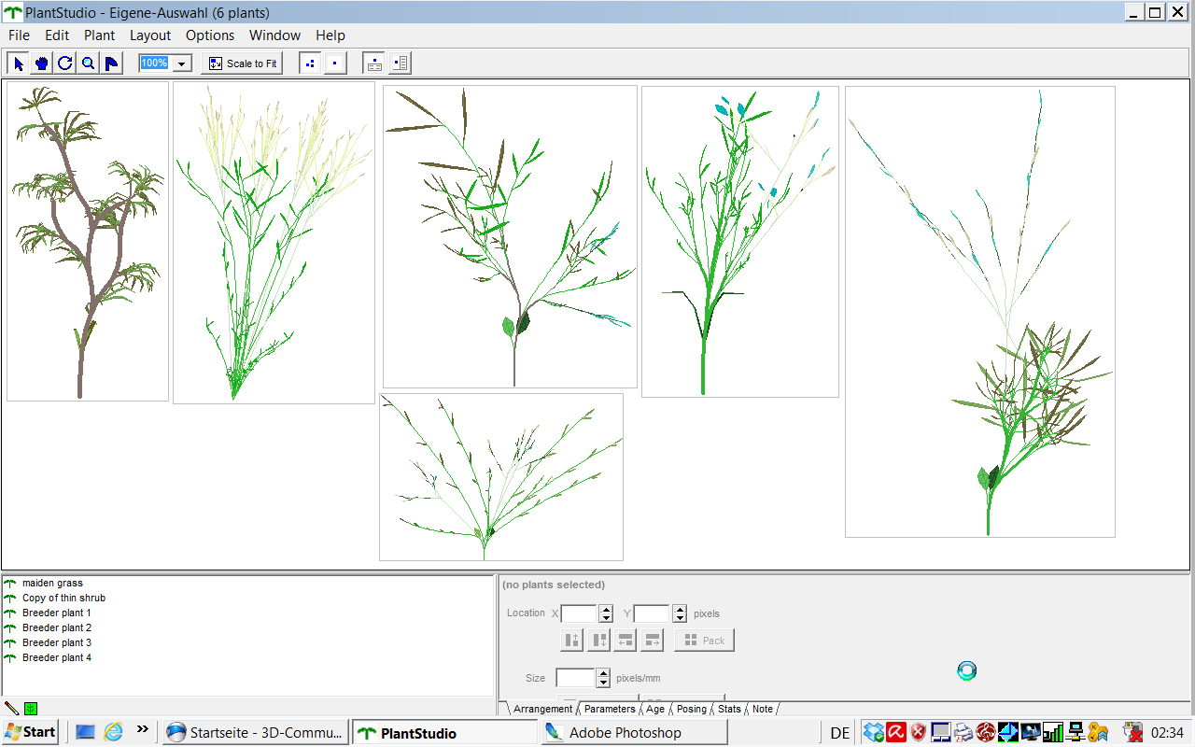Switch to the Age tab

coord(655,709)
